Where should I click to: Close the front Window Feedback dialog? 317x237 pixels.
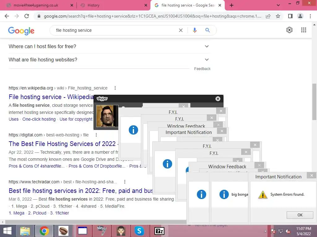pos(259,165)
